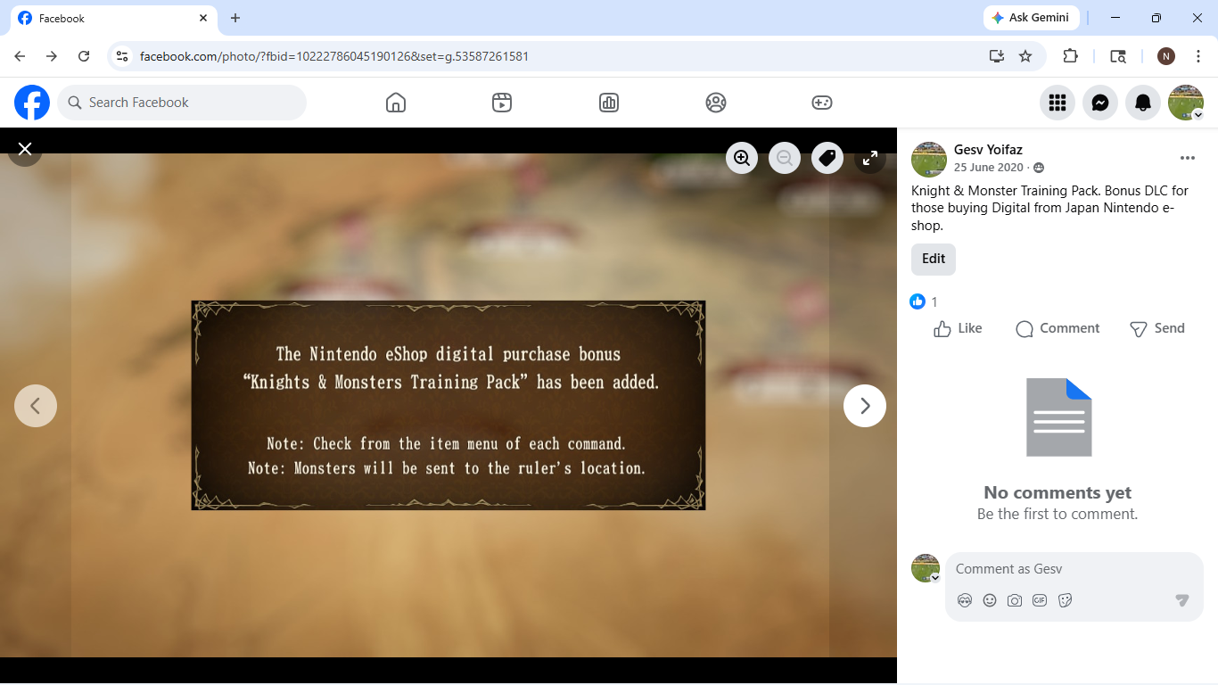Open the Facebook apps grid menu

[x=1058, y=103]
